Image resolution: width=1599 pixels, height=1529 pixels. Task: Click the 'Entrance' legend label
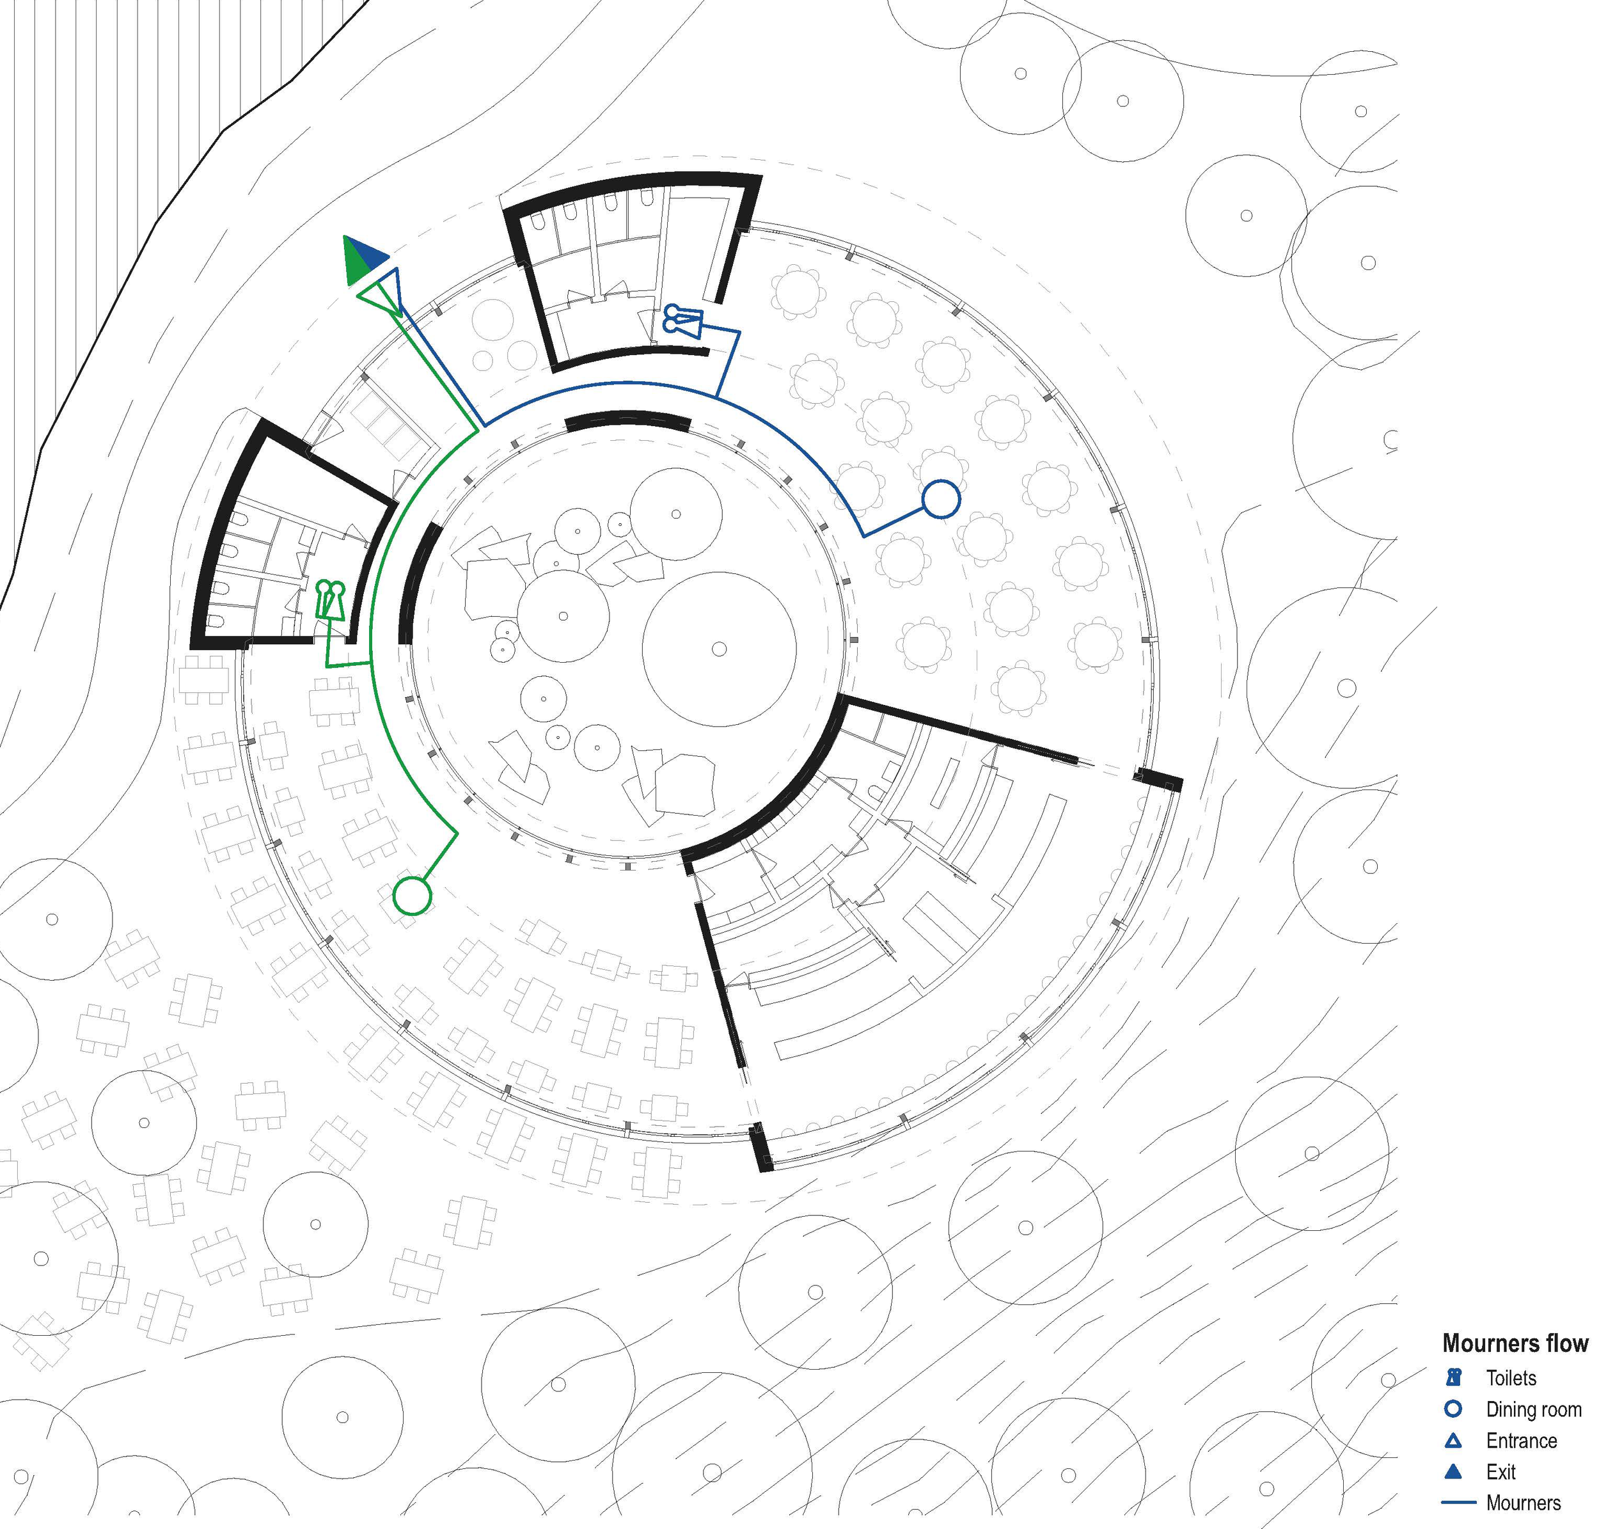[1521, 1441]
